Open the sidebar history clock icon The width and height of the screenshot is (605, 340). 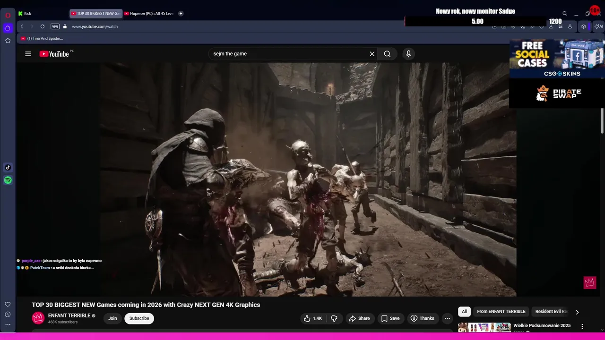pos(8,314)
